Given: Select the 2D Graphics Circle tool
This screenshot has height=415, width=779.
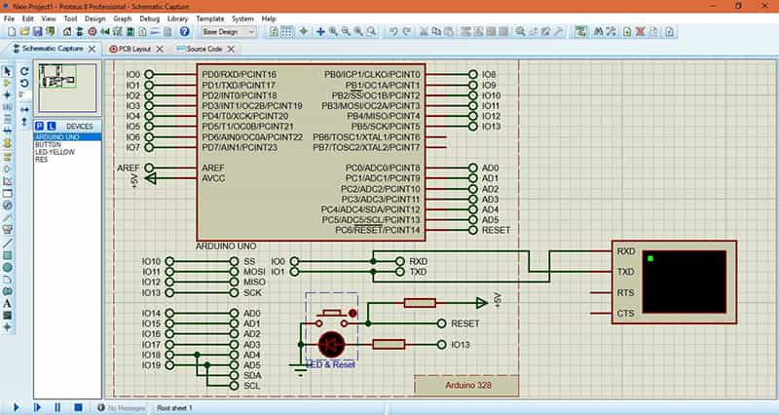Looking at the screenshot, I should [x=7, y=267].
